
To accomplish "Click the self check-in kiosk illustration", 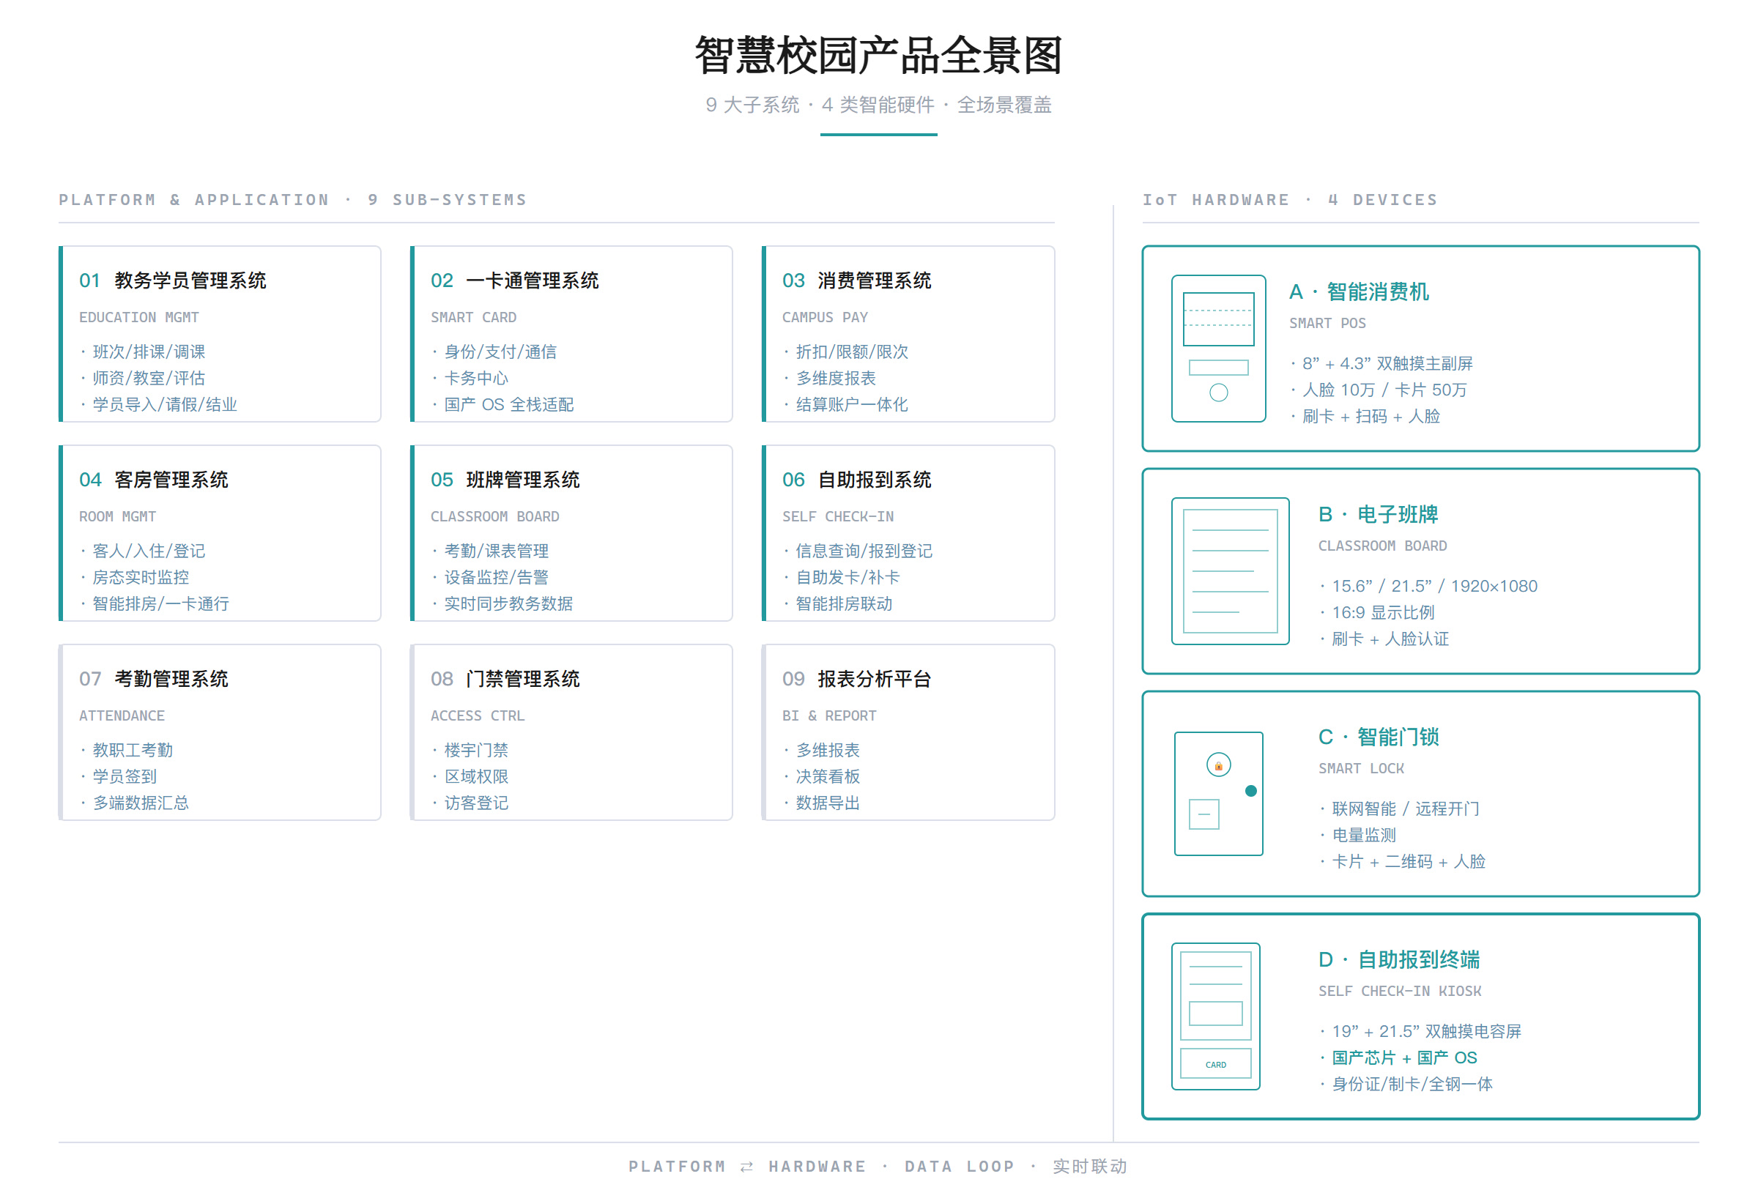I will point(1215,1015).
